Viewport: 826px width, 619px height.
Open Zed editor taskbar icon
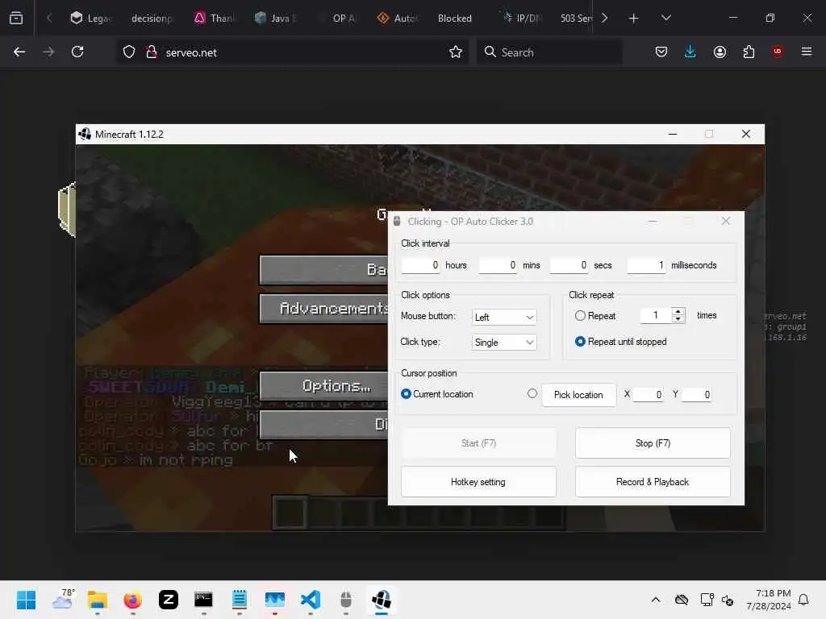169,600
